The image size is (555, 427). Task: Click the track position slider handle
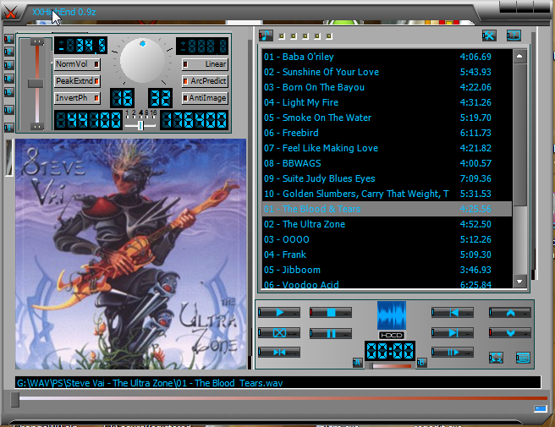pos(15,399)
